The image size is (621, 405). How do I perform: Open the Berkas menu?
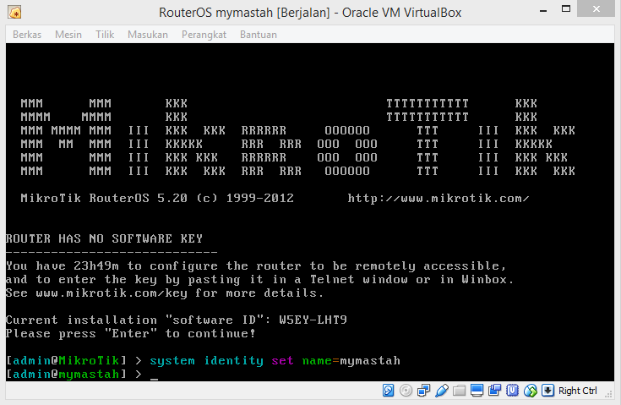[27, 35]
